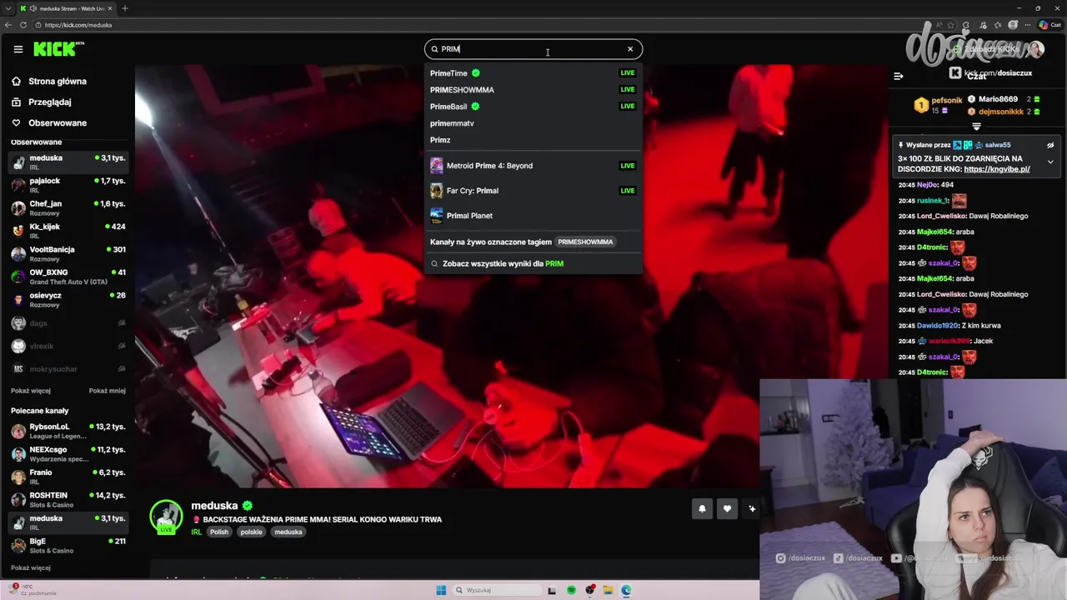Click pefsonik top gifter name

[x=947, y=100]
